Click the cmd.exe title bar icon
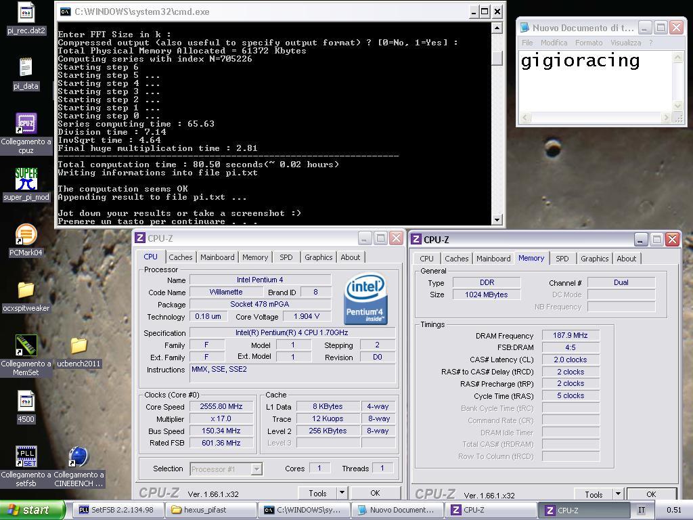The height and width of the screenshot is (520, 693). click(66, 12)
